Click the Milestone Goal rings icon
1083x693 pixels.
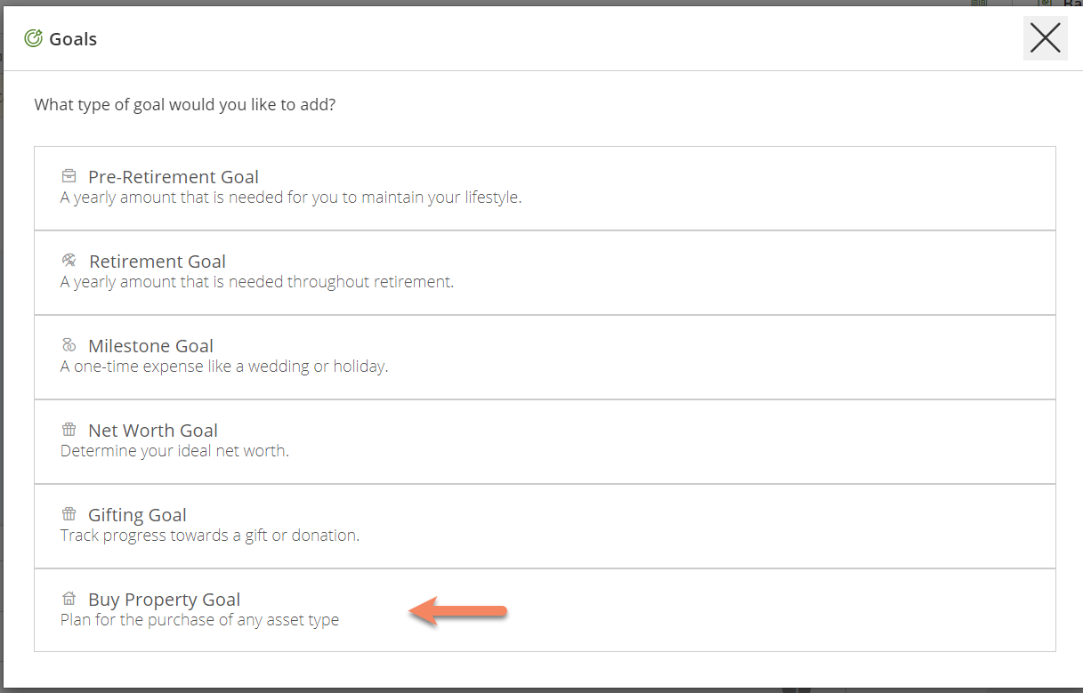tap(69, 345)
